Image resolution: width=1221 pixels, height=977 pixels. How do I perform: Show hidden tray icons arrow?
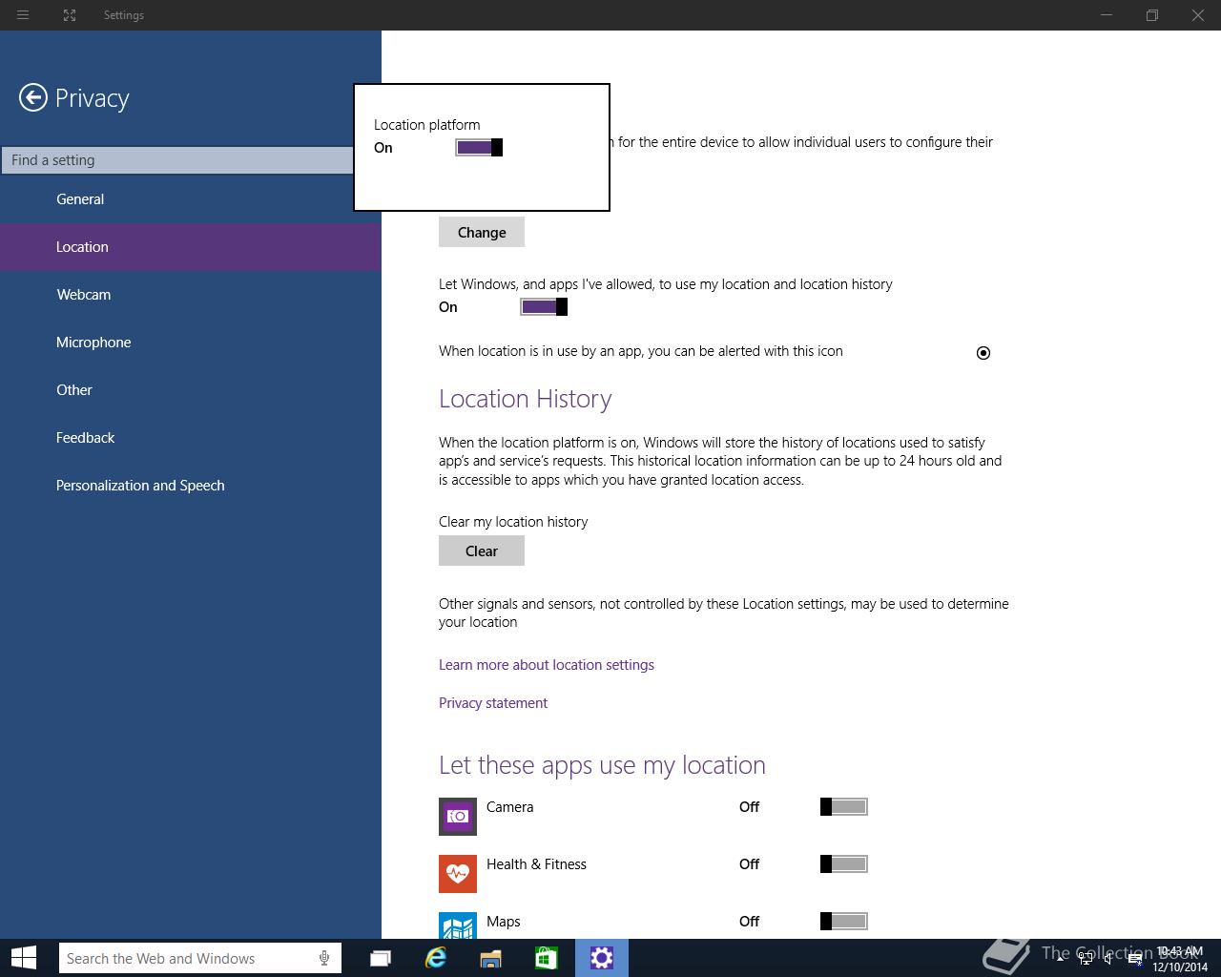click(x=1061, y=959)
